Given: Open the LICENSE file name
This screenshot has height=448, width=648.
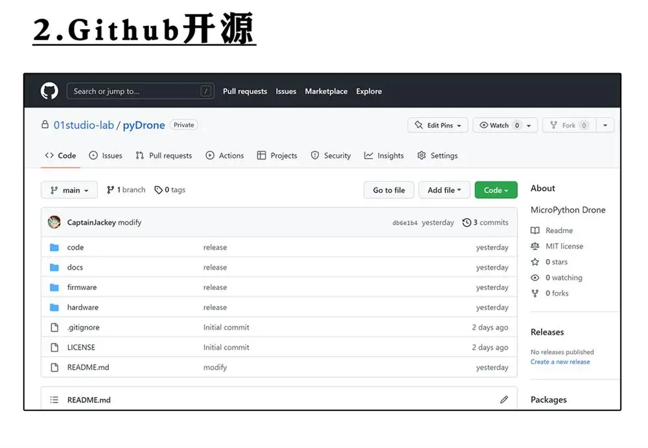Looking at the screenshot, I should [x=81, y=347].
